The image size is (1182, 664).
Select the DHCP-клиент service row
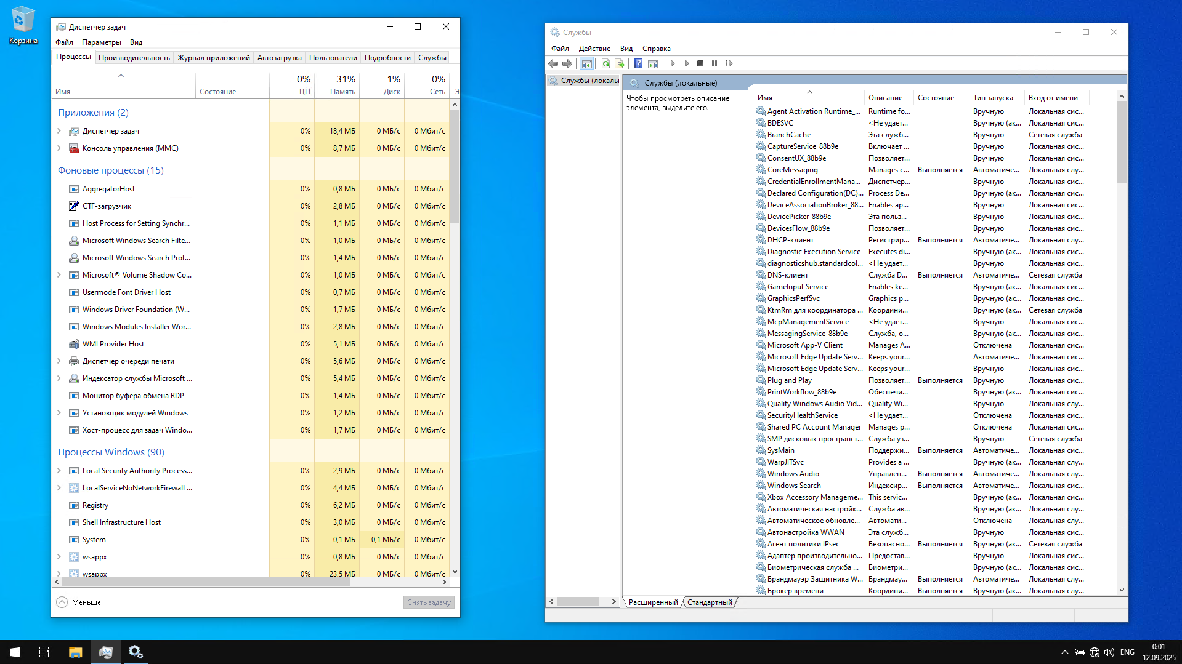point(936,240)
